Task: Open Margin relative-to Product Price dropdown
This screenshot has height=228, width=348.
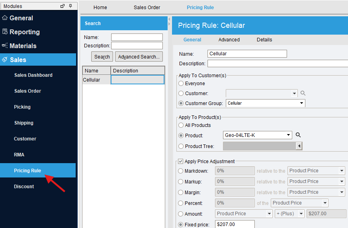Action: 342,192
